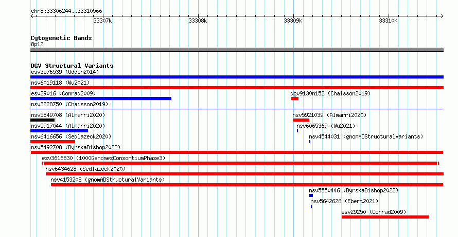Open nsv6065369 (Wu2021) variant label
The image size is (458, 237).
click(326, 126)
